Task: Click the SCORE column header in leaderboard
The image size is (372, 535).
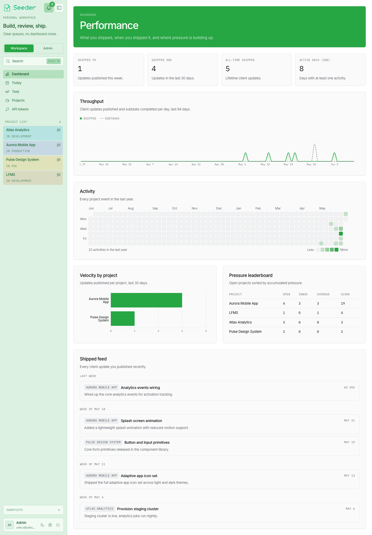Action: coord(345,295)
